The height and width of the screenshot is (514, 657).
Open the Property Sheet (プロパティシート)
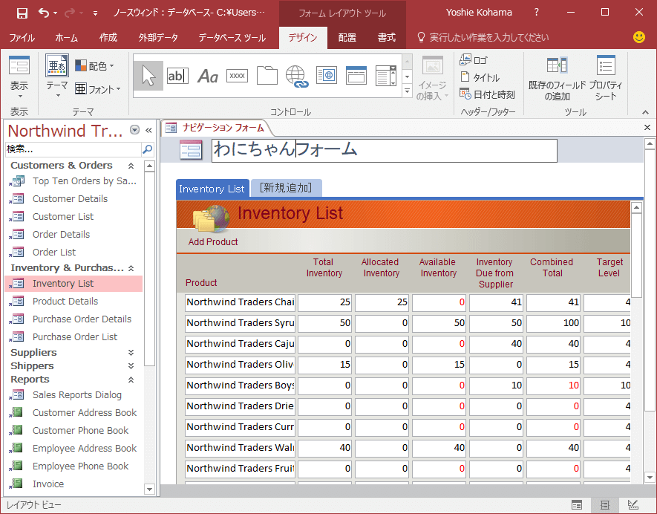(606, 78)
